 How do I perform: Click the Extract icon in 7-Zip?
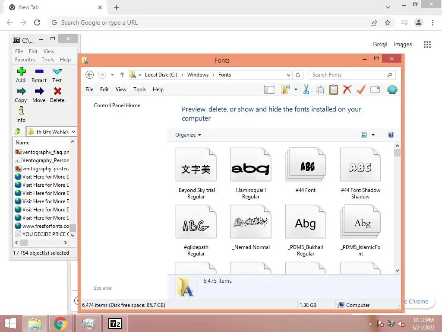click(39, 71)
